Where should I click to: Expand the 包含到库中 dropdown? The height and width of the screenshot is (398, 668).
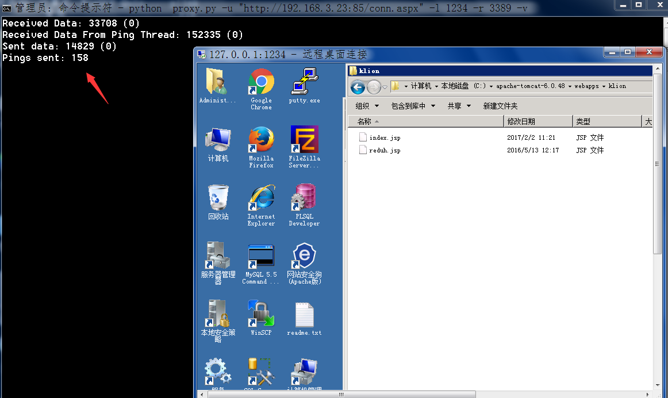[413, 106]
